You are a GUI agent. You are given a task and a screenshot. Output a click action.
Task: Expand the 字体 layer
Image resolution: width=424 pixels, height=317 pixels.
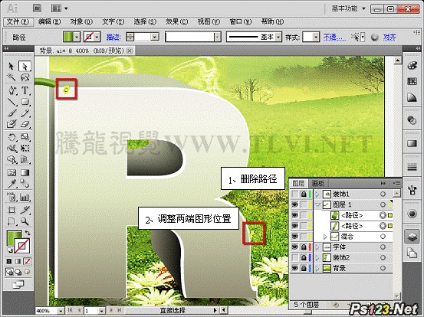(317, 247)
